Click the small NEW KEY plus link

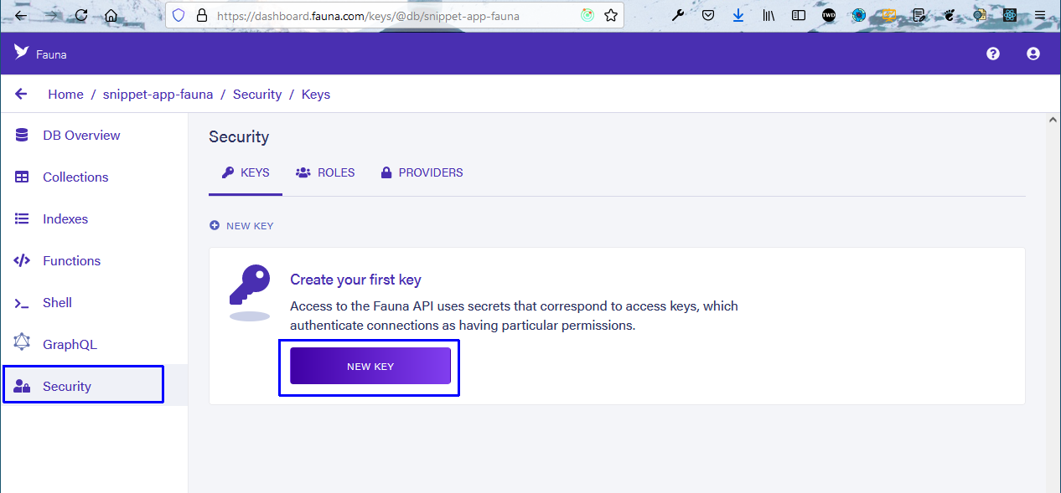pos(241,226)
